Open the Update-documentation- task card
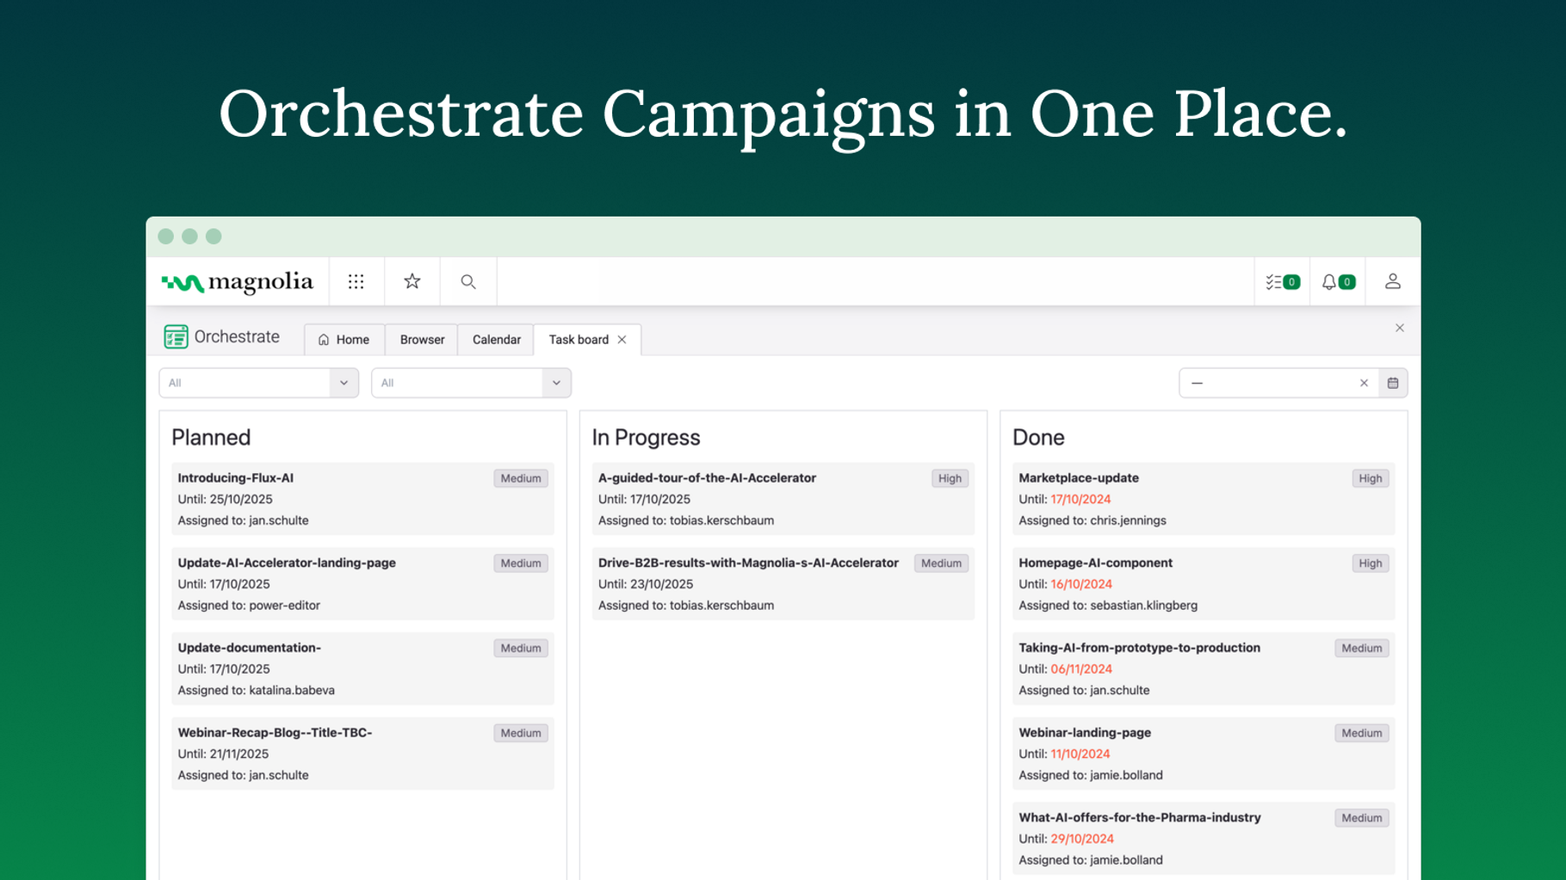The height and width of the screenshot is (880, 1566). [x=362, y=668]
